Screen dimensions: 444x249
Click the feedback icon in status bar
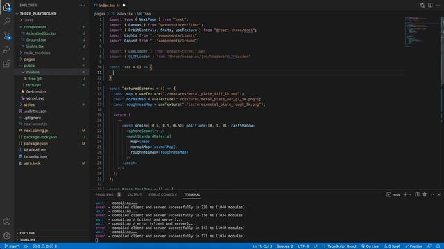pos(429,246)
